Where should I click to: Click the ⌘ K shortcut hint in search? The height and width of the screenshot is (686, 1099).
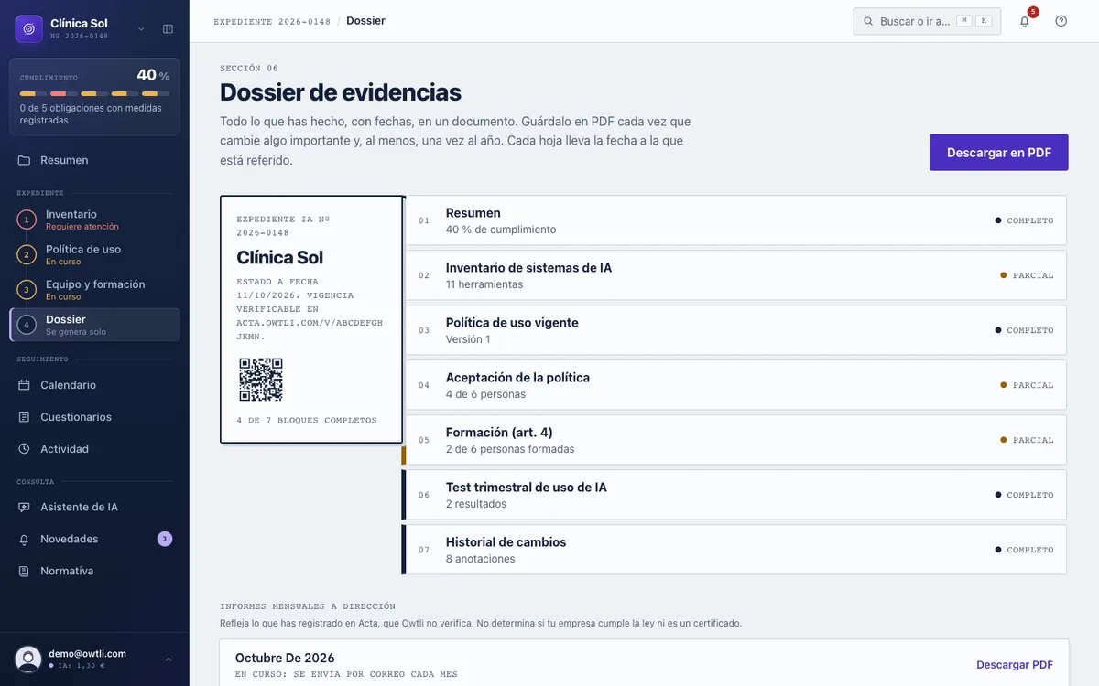tap(974, 21)
